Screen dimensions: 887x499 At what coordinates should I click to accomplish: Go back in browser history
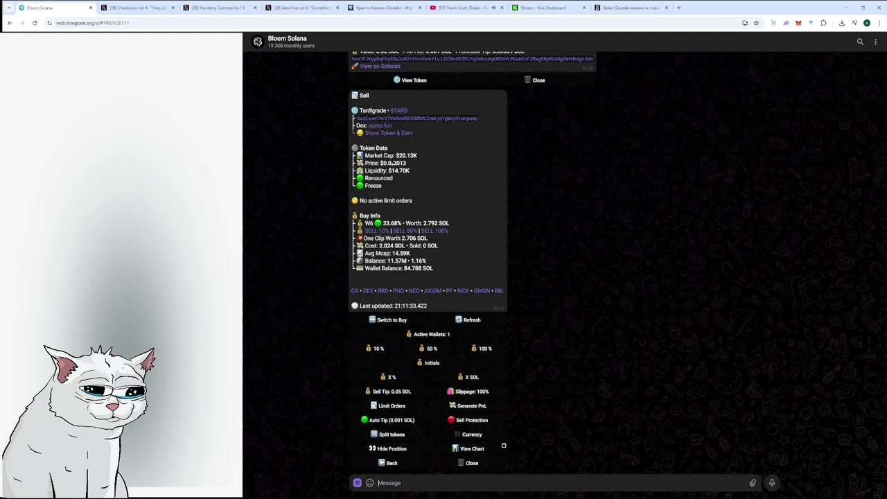pyautogui.click(x=10, y=23)
